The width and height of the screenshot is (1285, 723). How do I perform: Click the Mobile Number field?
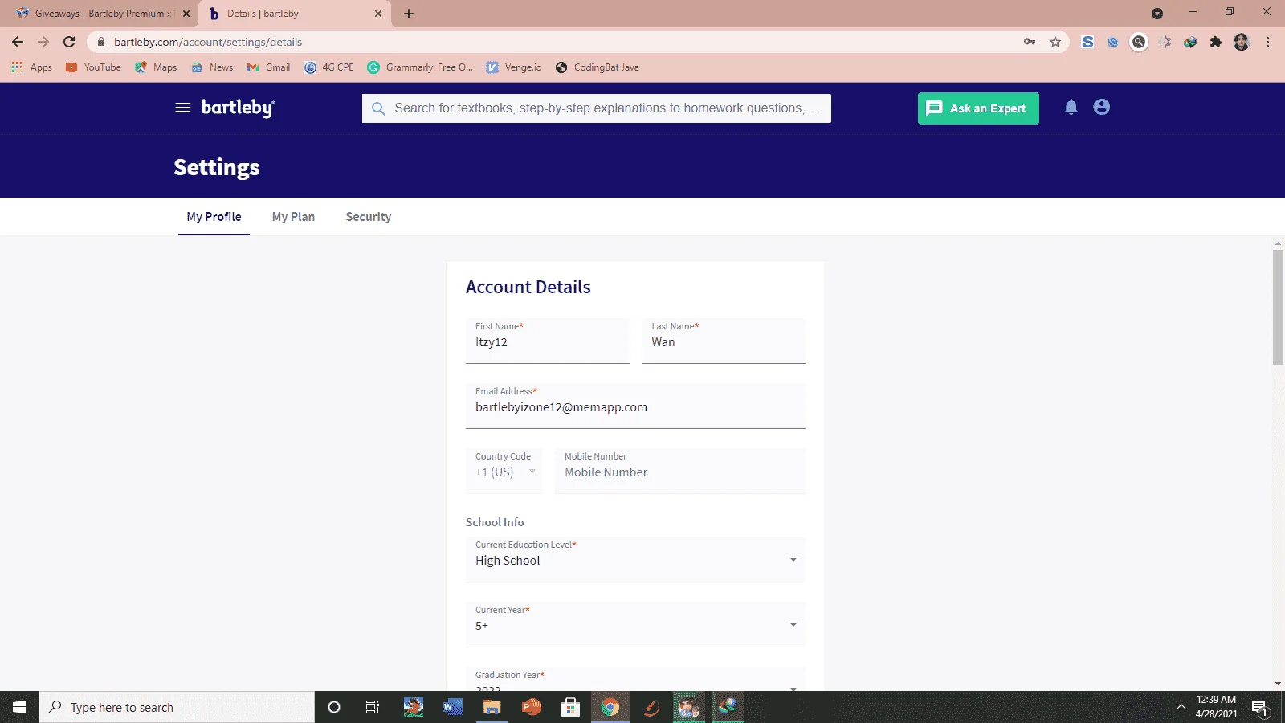click(679, 471)
